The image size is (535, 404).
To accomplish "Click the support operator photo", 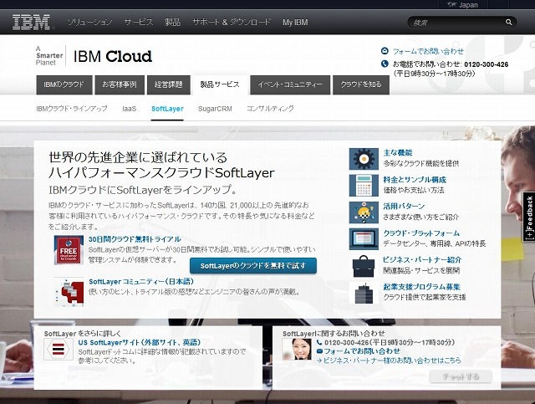I will tap(297, 350).
